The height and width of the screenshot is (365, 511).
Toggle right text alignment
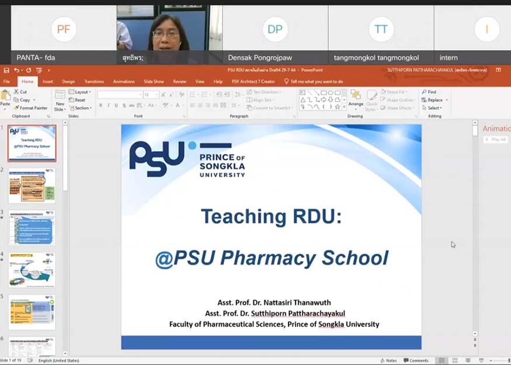coord(207,105)
